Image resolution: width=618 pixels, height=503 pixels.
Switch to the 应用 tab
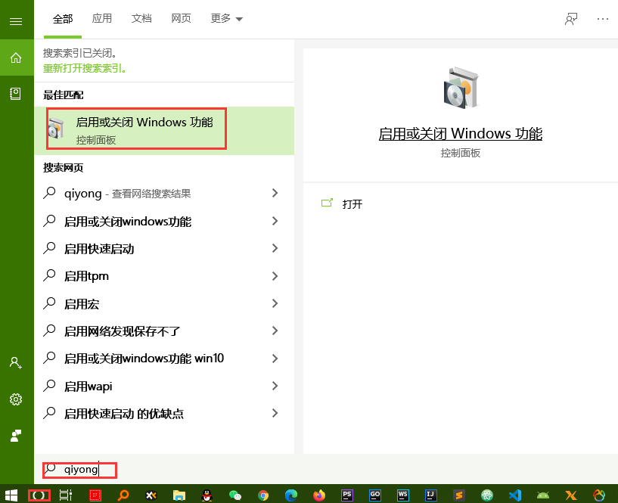tap(102, 18)
